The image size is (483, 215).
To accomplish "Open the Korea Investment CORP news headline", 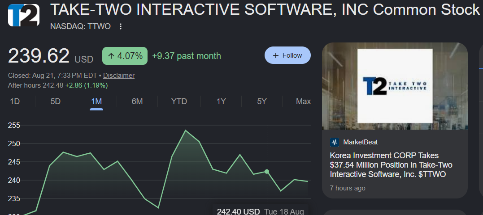I will coord(391,165).
